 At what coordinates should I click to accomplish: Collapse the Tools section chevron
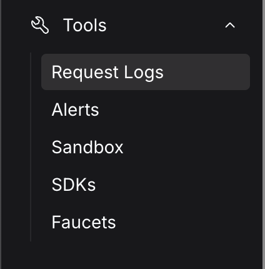(230, 25)
